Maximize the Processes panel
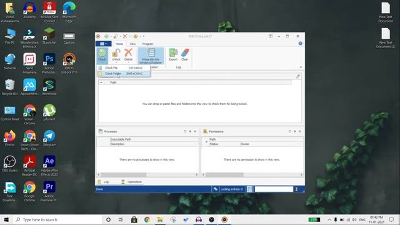Screen dimensions: 400x225 (185, 131)
